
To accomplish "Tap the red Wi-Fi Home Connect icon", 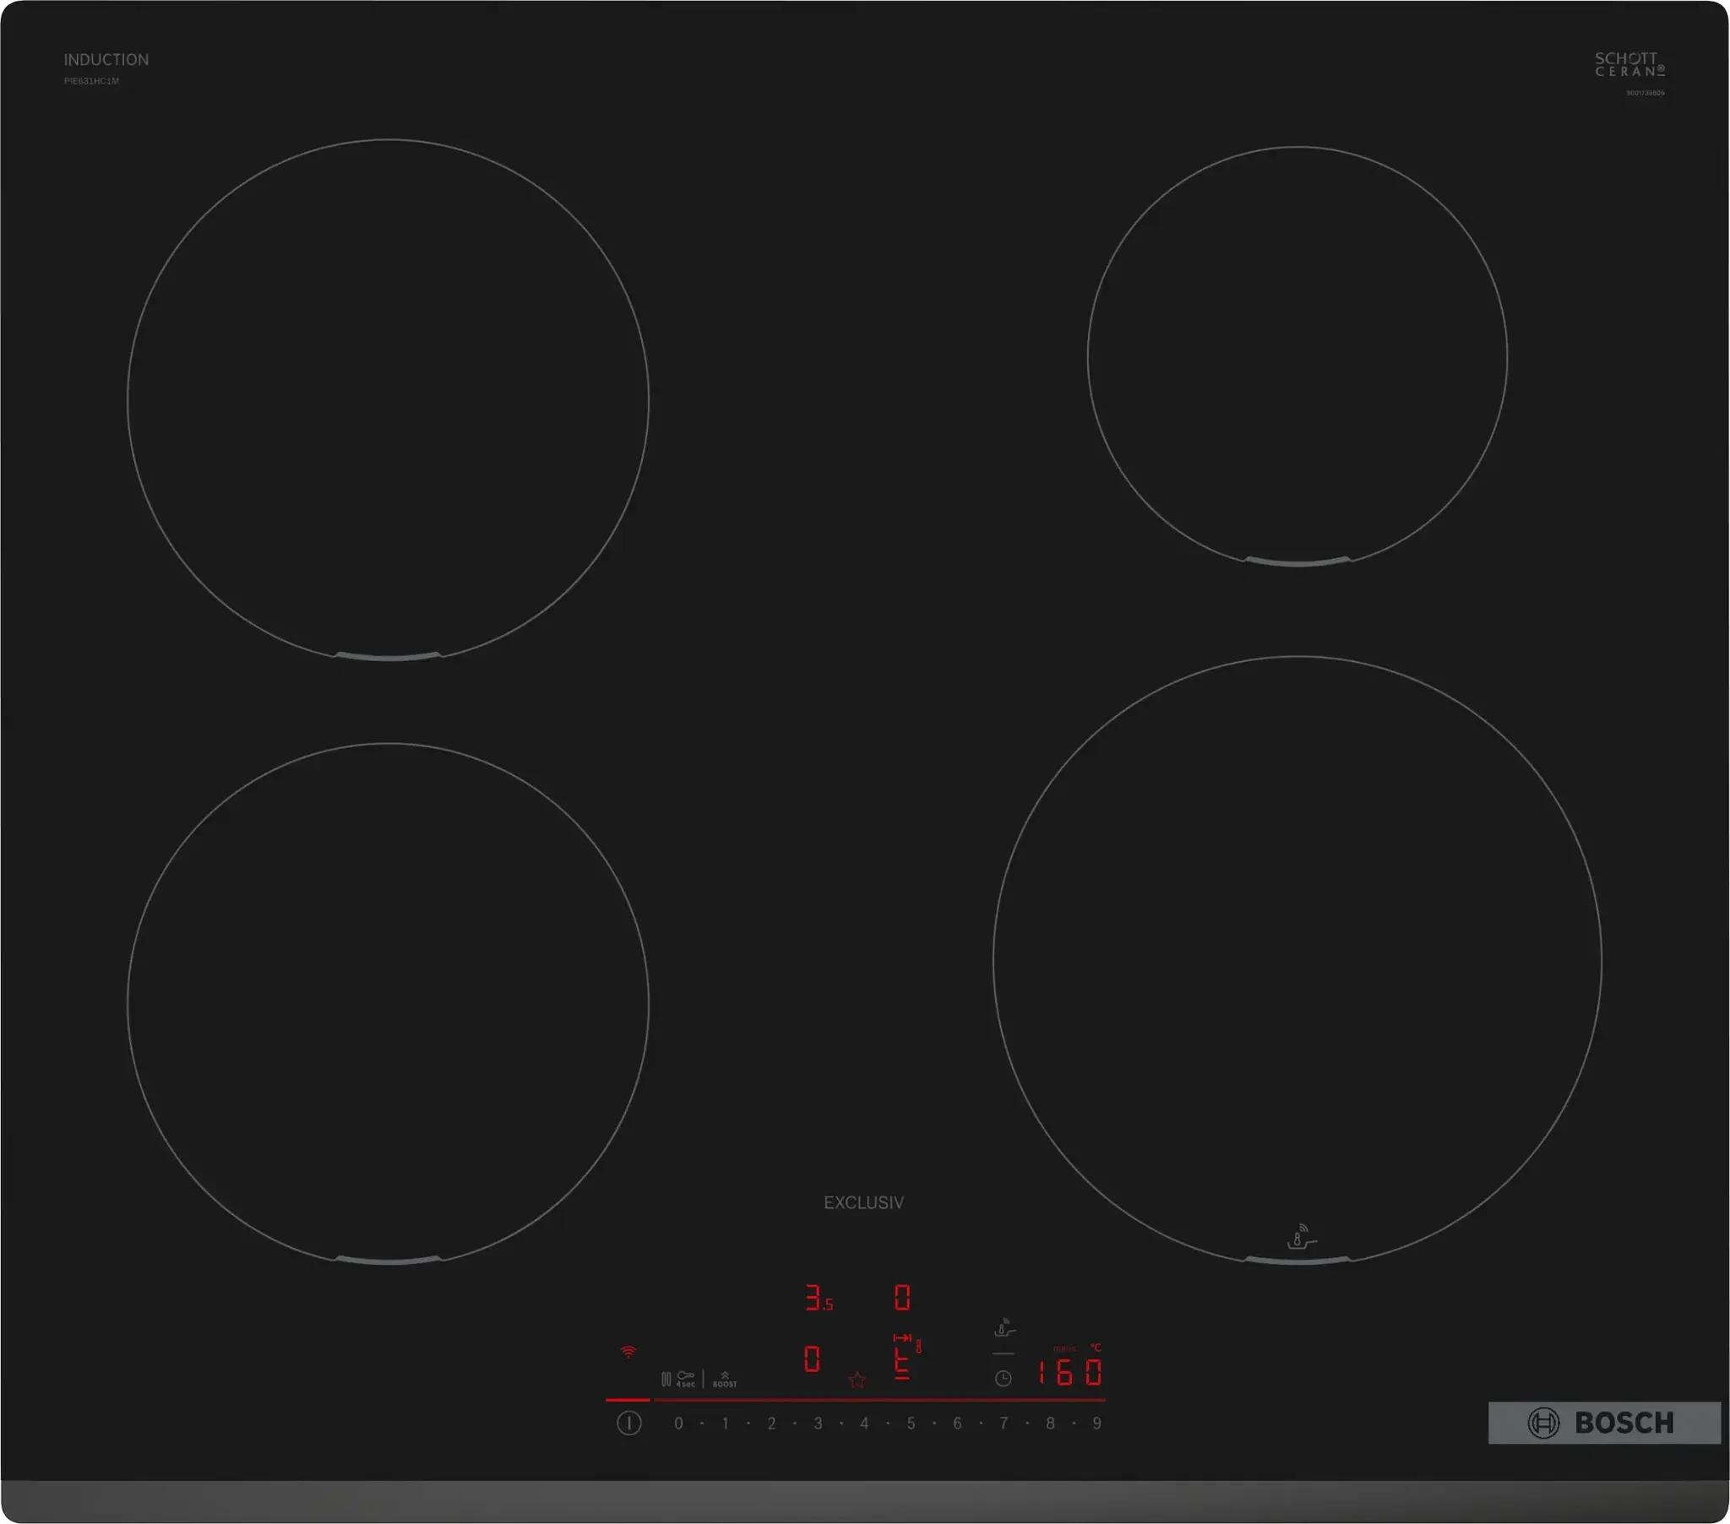I will tap(628, 1352).
